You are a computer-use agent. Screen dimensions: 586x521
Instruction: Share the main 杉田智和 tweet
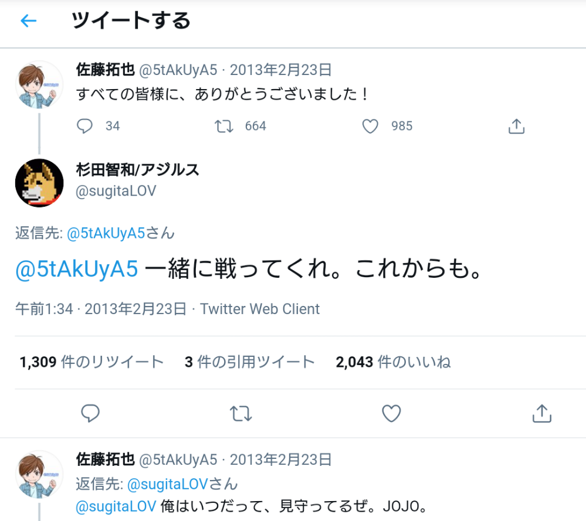tap(541, 413)
